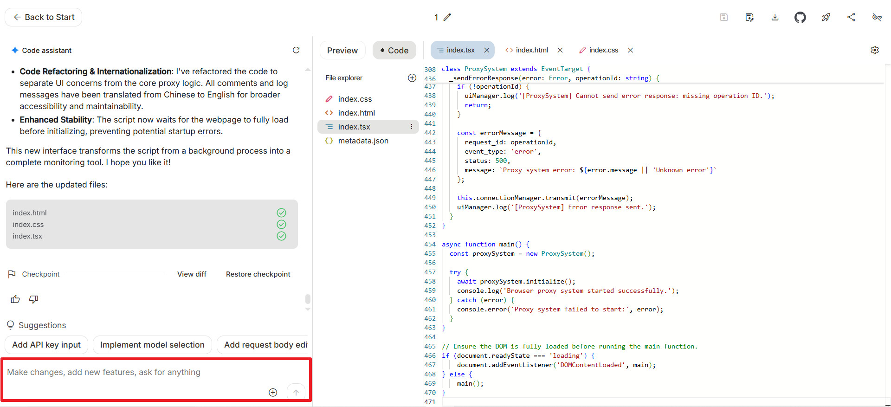Click the thumbs up feedback icon
891x407 pixels.
(x=15, y=299)
